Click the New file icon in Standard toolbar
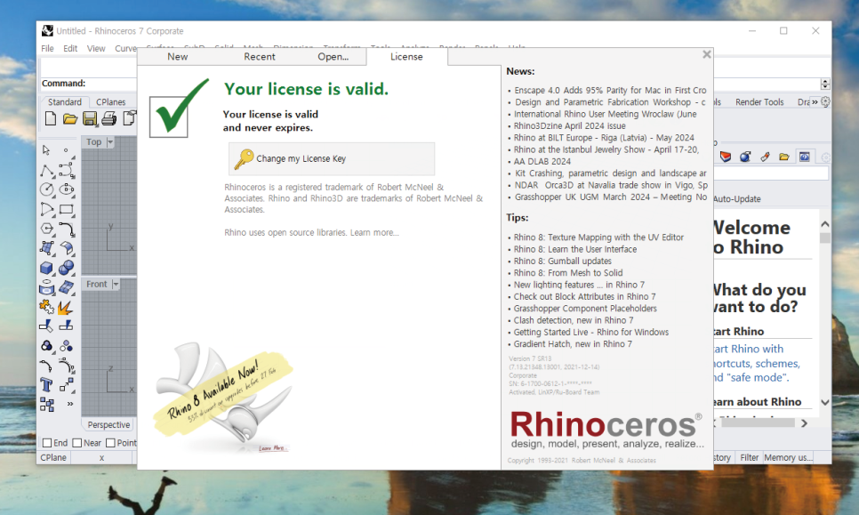859x515 pixels. coord(51,118)
